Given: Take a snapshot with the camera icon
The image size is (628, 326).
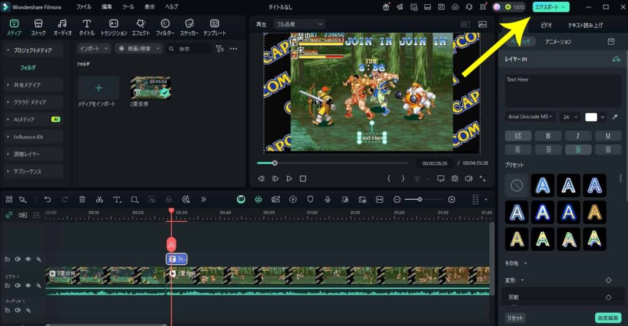Looking at the screenshot, I should pos(454,178).
